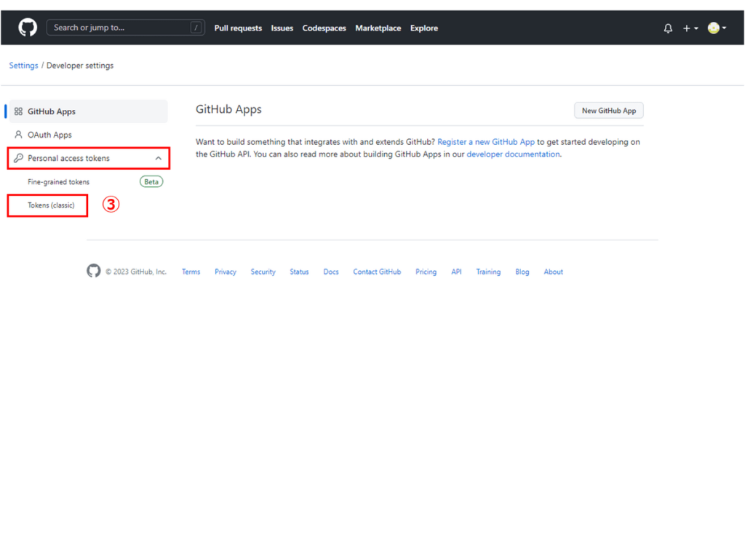Screen dimensions: 745x560
Task: Click the GitHub Apps grid icon
Action: pyautogui.click(x=18, y=111)
